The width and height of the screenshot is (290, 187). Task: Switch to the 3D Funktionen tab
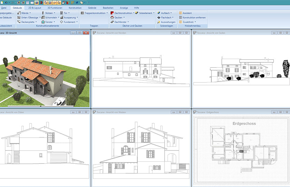tap(55, 7)
